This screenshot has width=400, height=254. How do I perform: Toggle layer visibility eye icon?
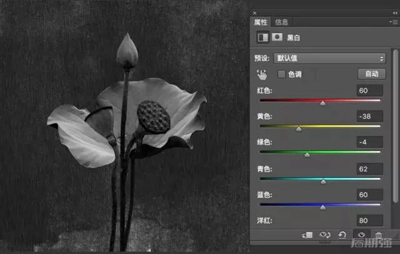pyautogui.click(x=361, y=235)
